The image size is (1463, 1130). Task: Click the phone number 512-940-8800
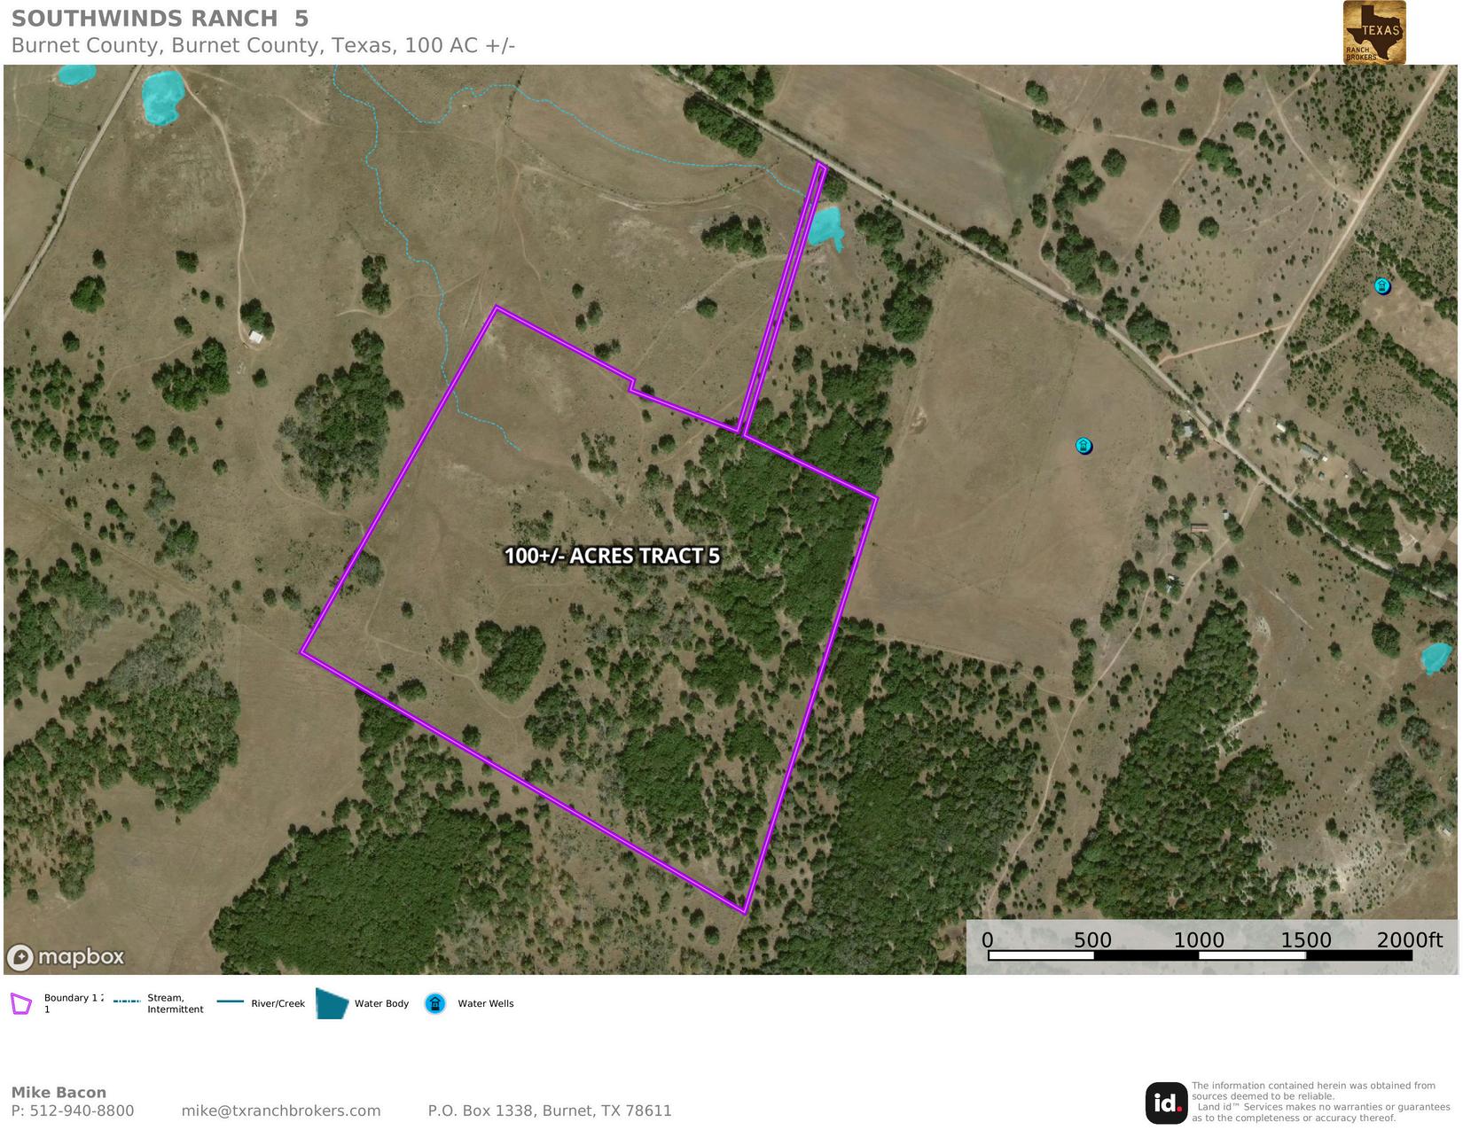pos(82,1111)
